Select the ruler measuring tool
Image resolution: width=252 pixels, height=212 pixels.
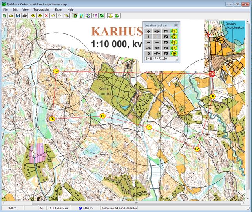(67, 16)
